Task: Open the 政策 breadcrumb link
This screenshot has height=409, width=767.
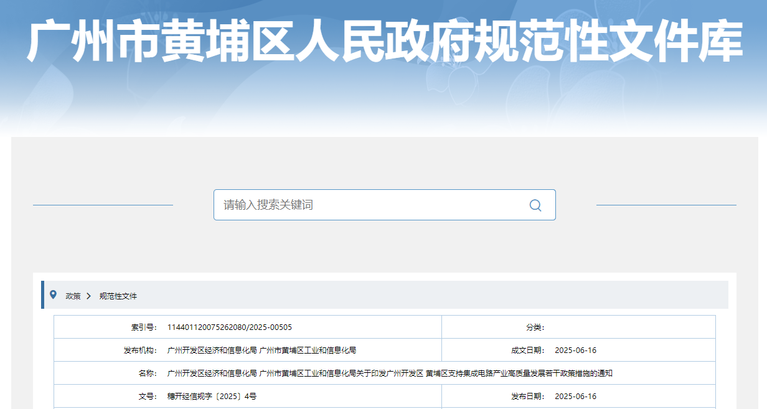Action: click(73, 296)
